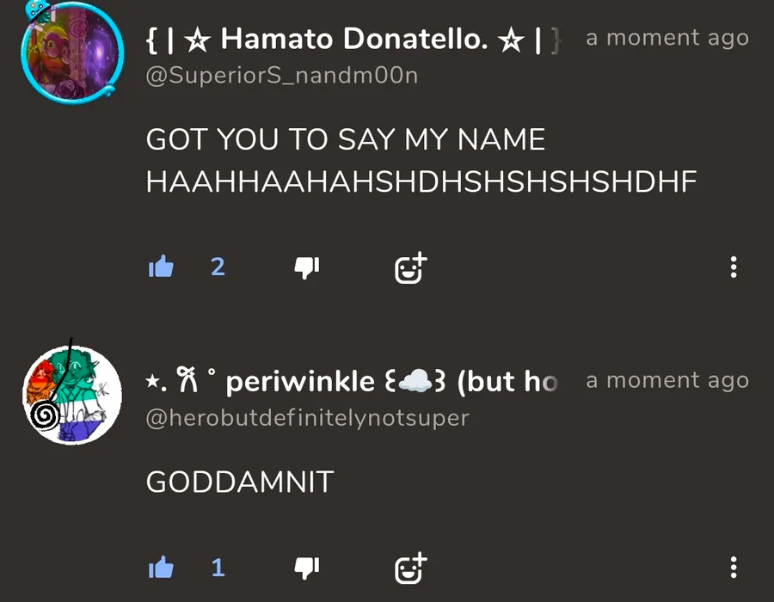
Task: Open periwinkle display name
Action: [x=353, y=382]
